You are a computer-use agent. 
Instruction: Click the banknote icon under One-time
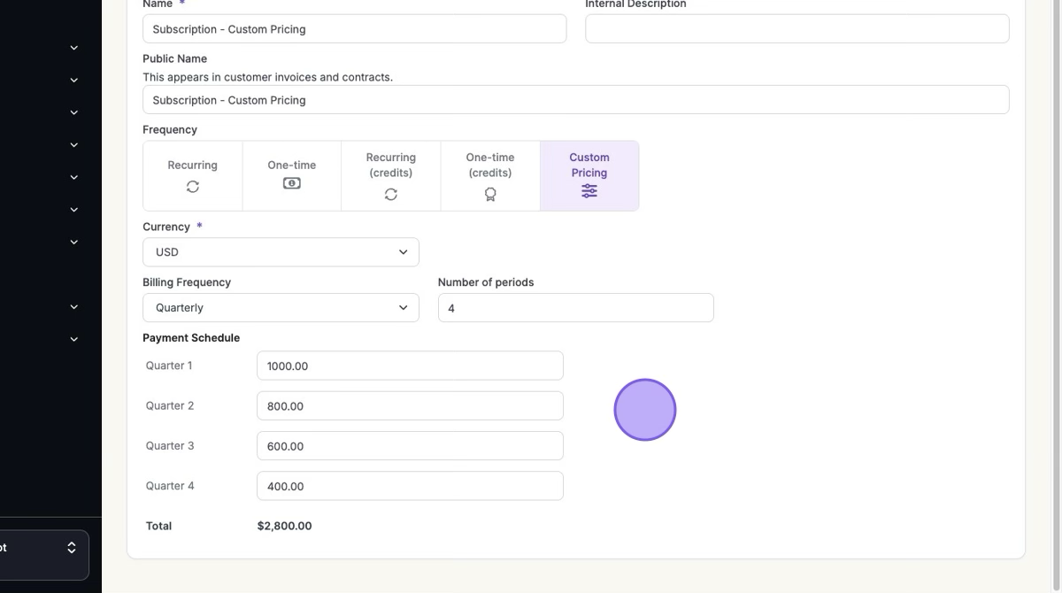click(x=292, y=183)
